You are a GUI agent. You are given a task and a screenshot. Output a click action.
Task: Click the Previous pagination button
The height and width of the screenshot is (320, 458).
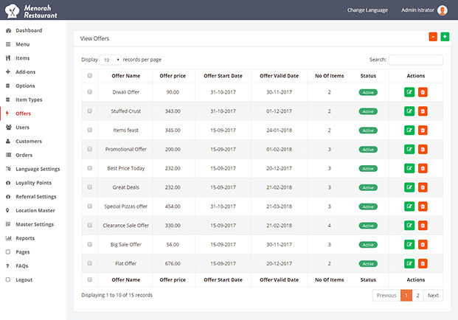386,296
